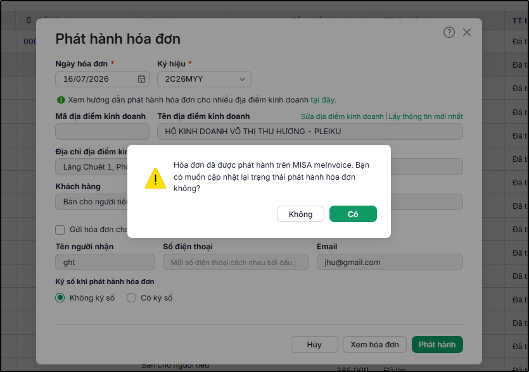The height and width of the screenshot is (372, 529).
Task: Select Không ký số radio option
Action: [60, 298]
